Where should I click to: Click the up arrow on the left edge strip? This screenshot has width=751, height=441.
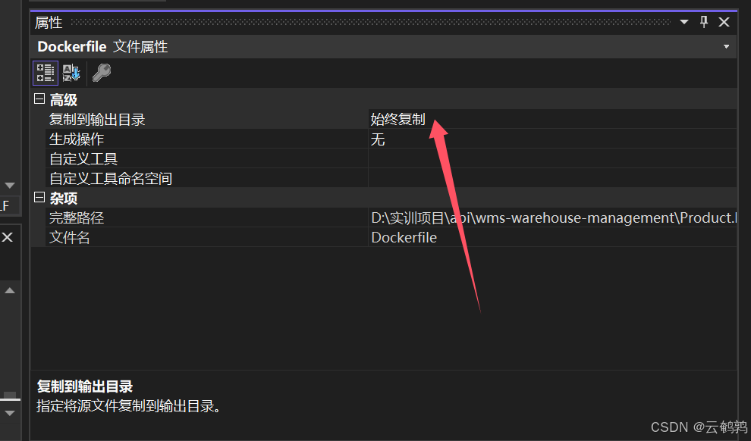pos(10,290)
